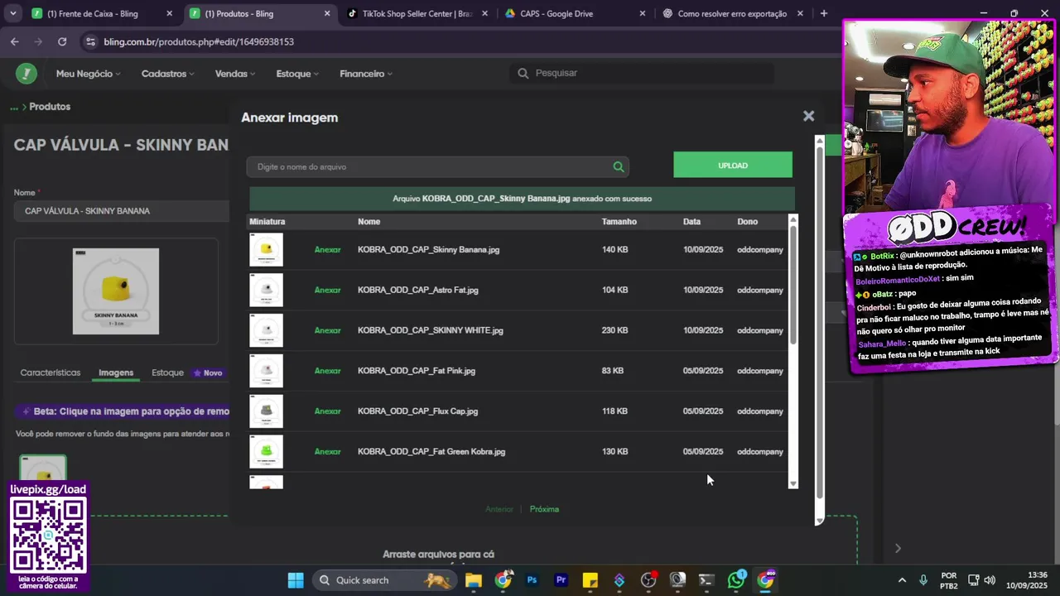Screen dimensions: 1060x596
Task: Switch to CAPS Google Drive tab
Action: click(x=575, y=13)
